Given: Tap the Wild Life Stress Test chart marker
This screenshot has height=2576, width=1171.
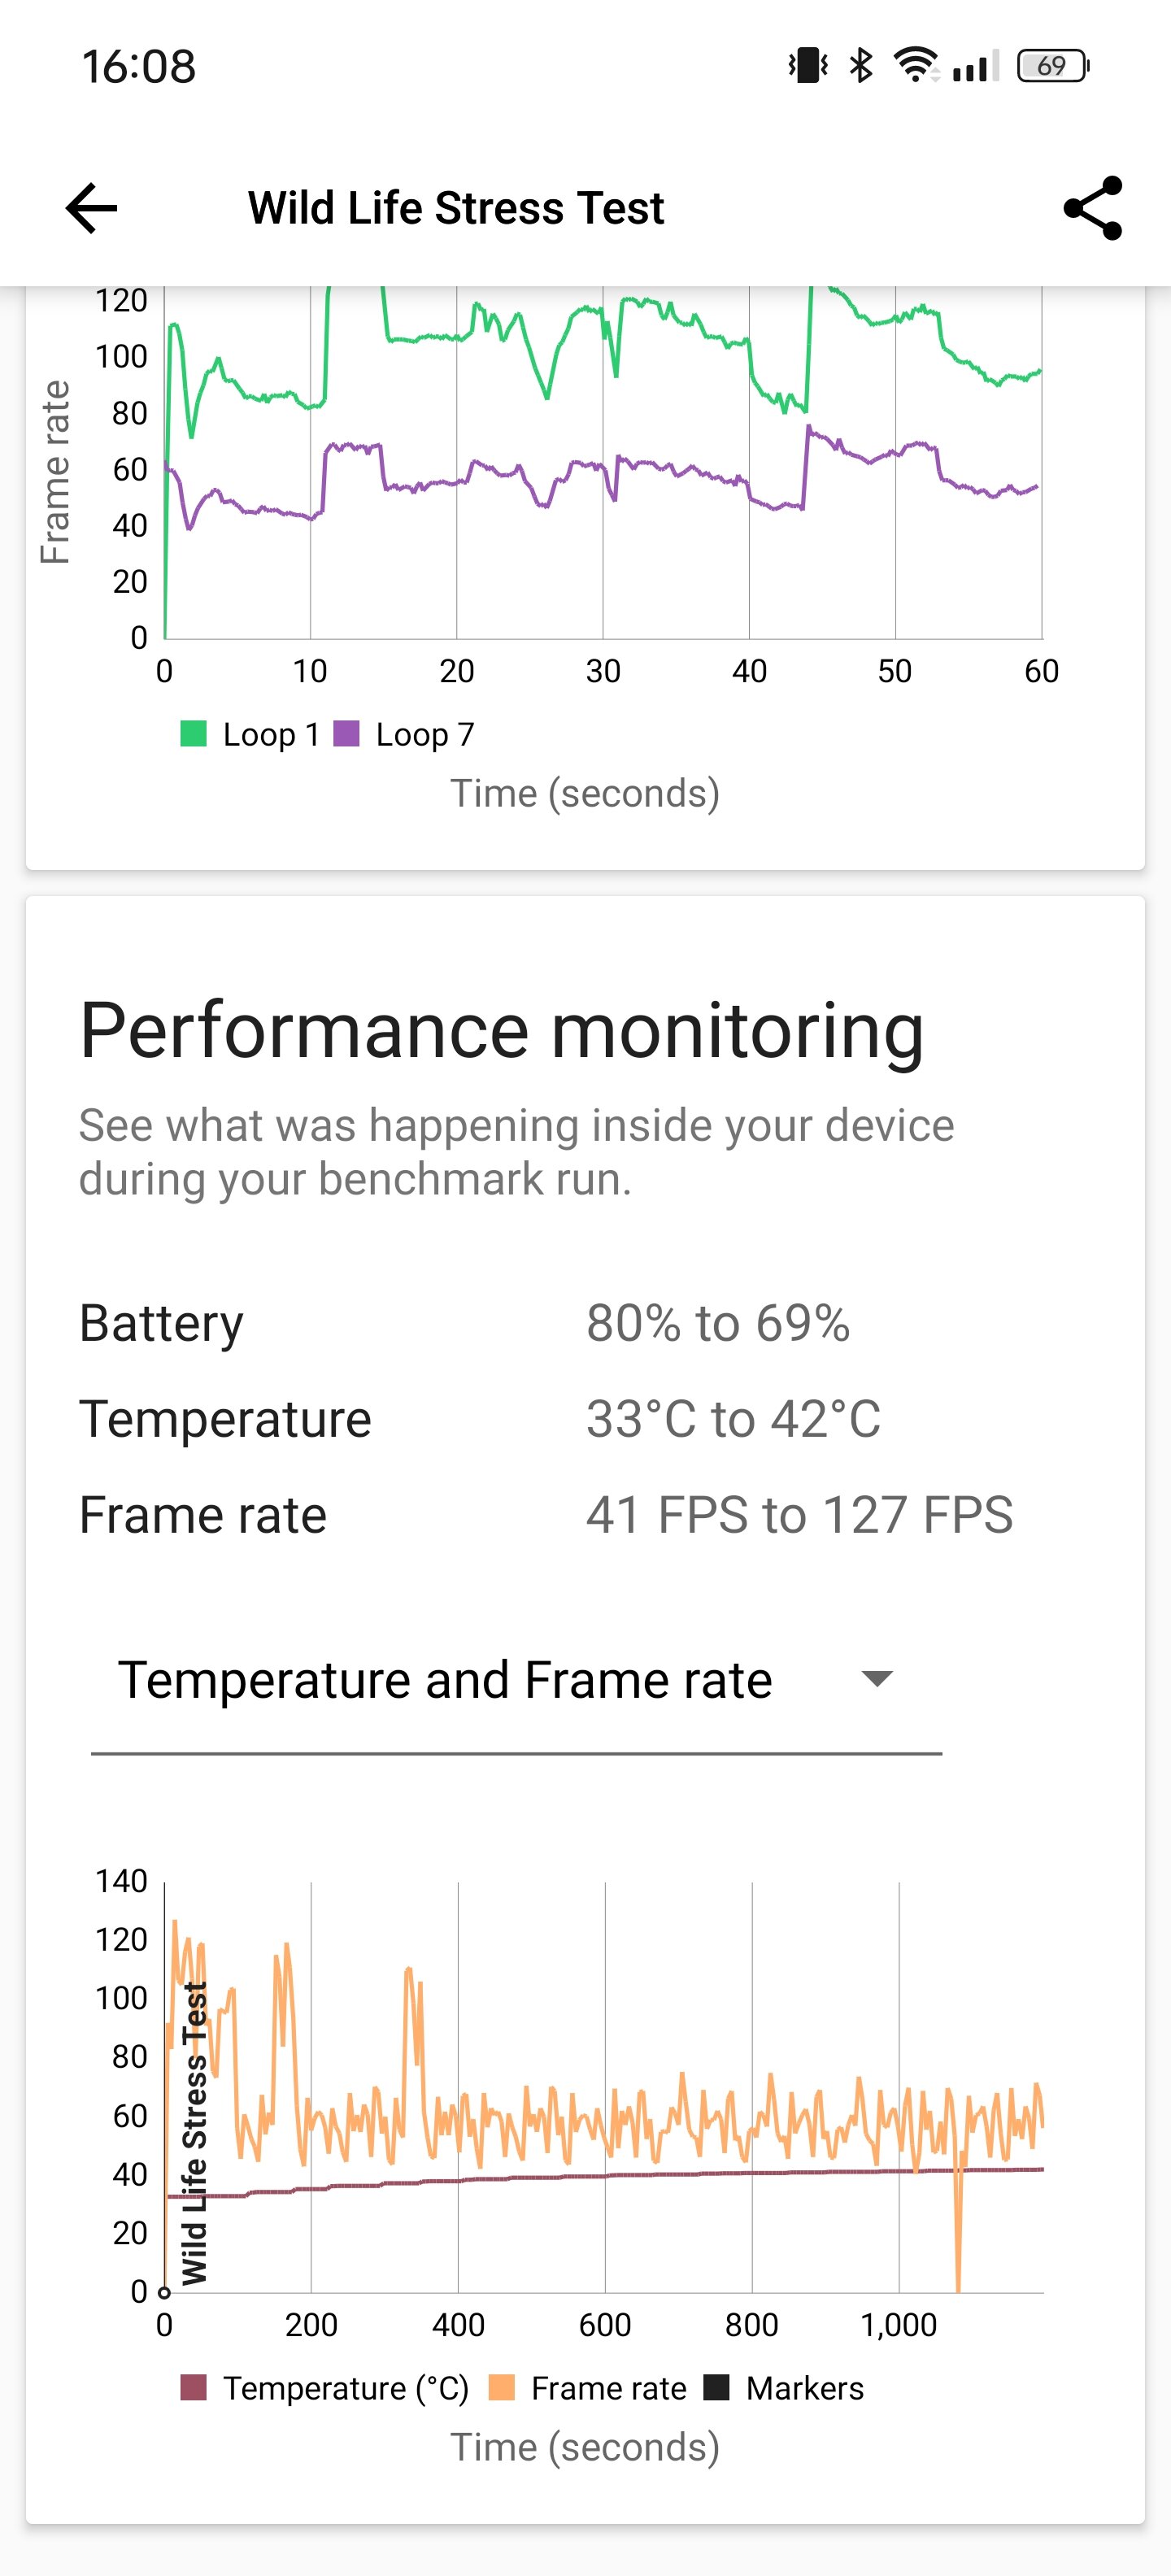Looking at the screenshot, I should point(194,2133).
